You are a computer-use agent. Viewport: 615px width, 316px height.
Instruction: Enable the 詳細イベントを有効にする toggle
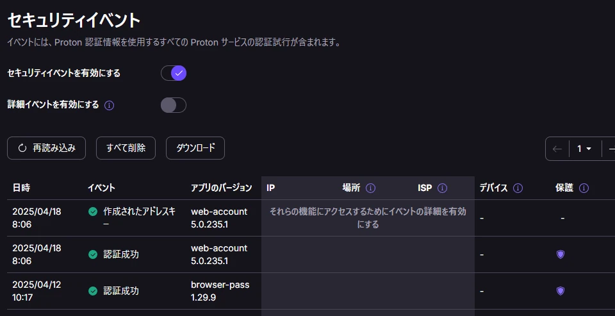[174, 105]
